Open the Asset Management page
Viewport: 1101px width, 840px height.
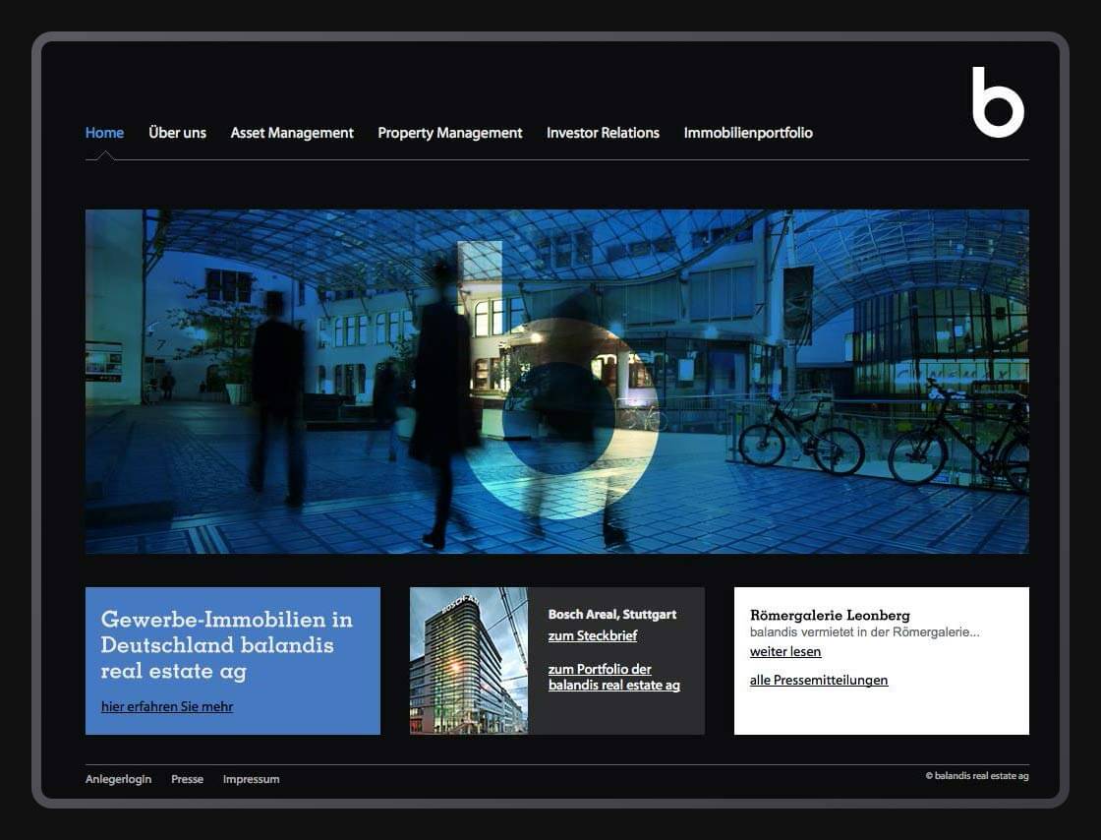[292, 133]
